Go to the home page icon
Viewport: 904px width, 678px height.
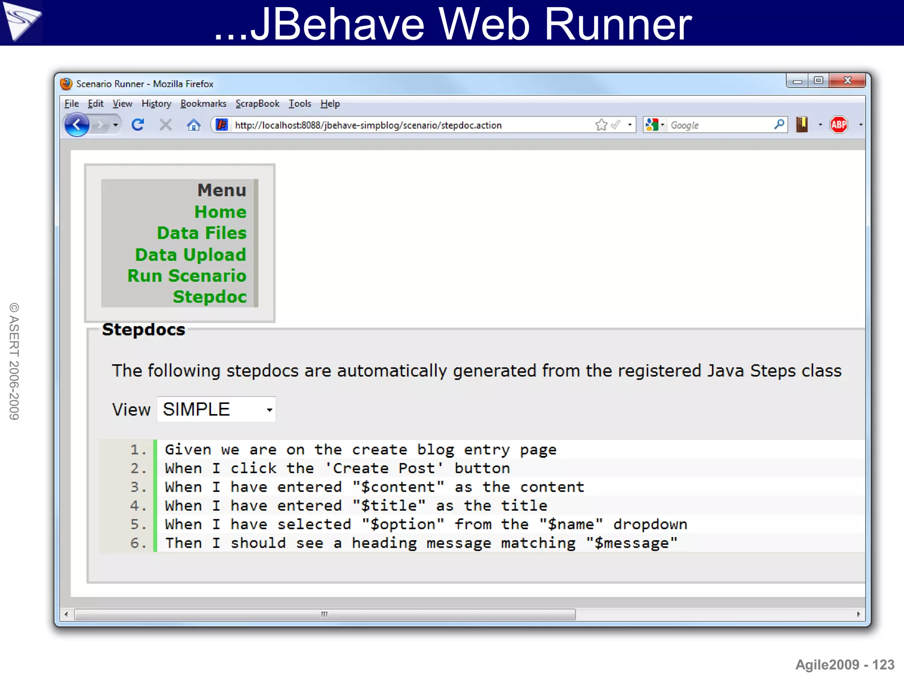193,125
